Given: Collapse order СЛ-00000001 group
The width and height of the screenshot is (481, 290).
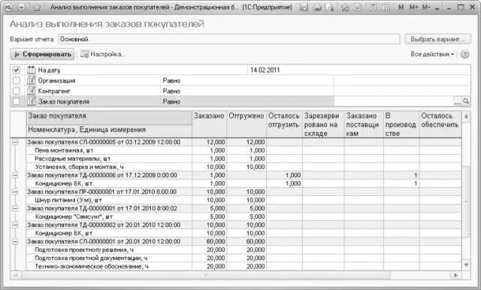Looking at the screenshot, I should [x=15, y=242].
